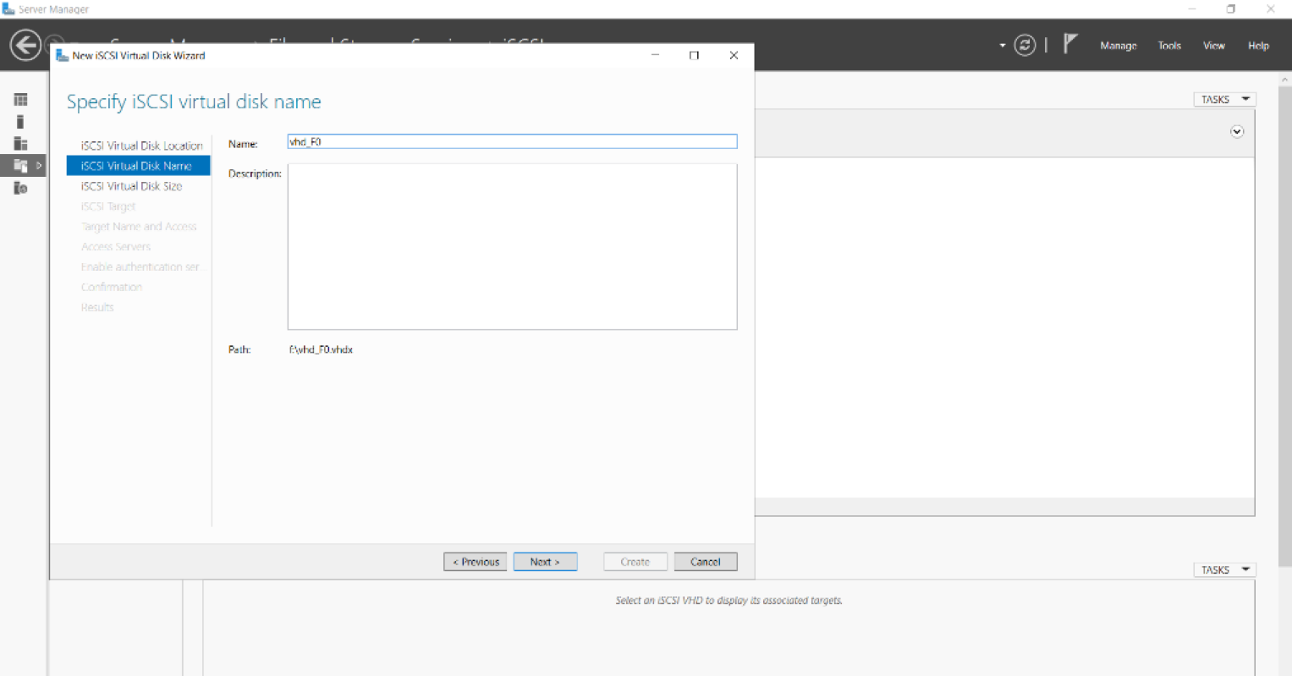
Task: Click into the Description text box
Action: (x=512, y=246)
